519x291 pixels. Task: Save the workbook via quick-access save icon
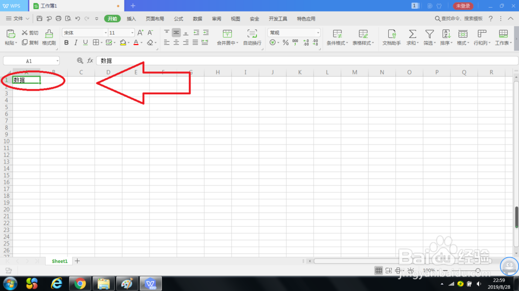click(x=39, y=19)
